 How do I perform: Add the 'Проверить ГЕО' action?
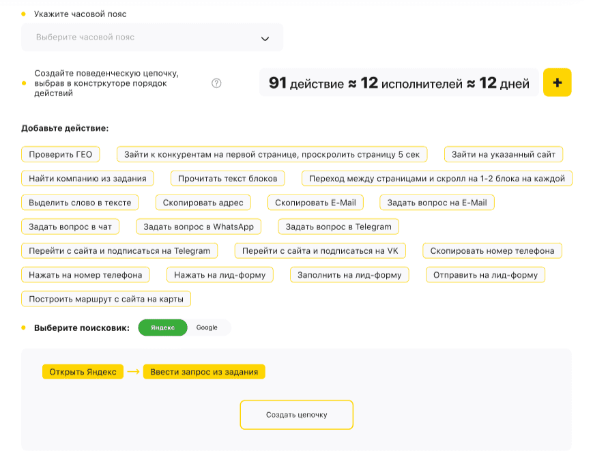(61, 154)
